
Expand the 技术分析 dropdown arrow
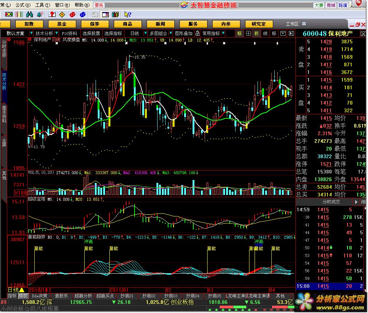(x=56, y=33)
